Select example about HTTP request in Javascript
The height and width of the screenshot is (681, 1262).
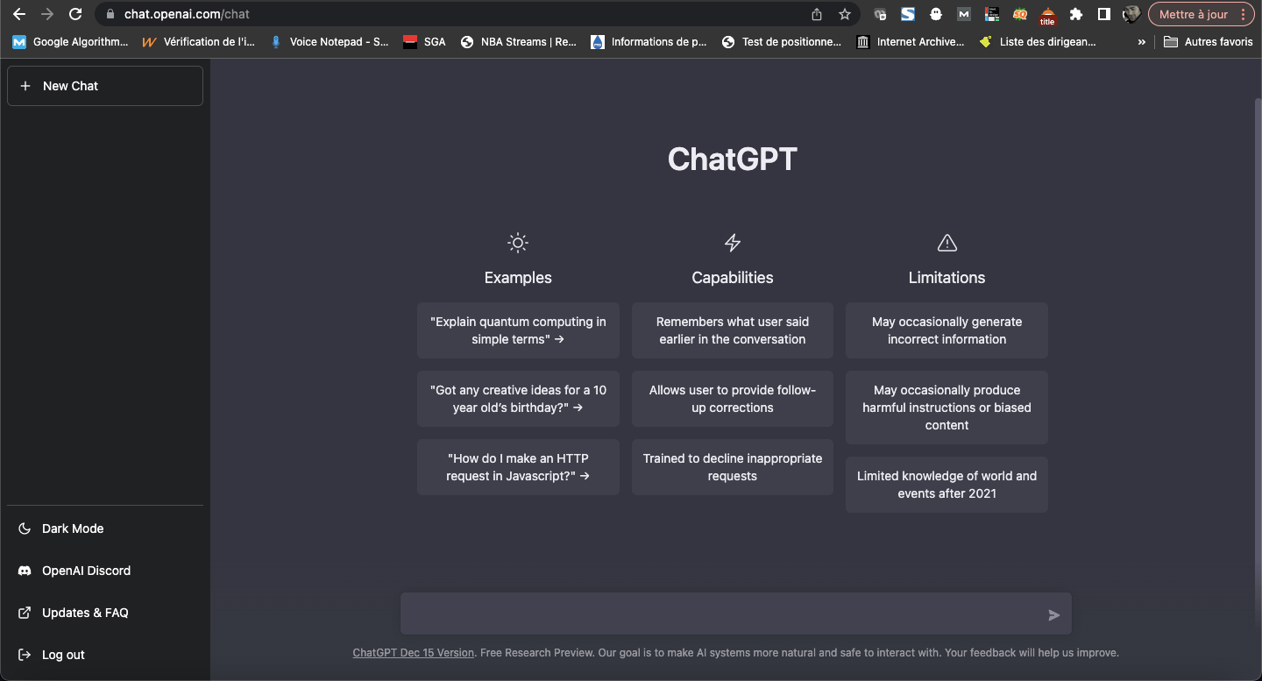tap(518, 467)
